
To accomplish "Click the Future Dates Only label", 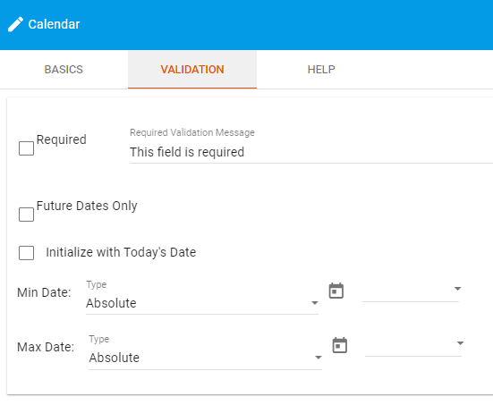I will click(x=87, y=207).
